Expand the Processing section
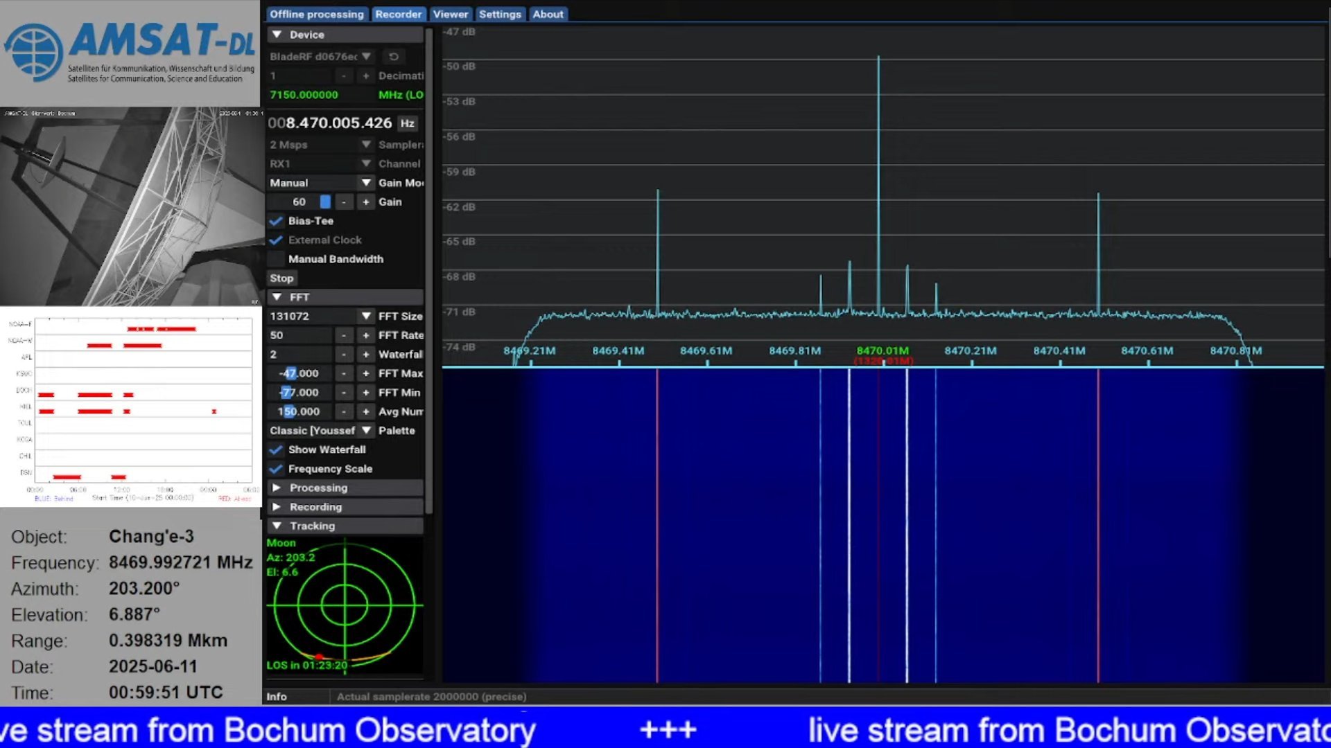 pyautogui.click(x=318, y=488)
